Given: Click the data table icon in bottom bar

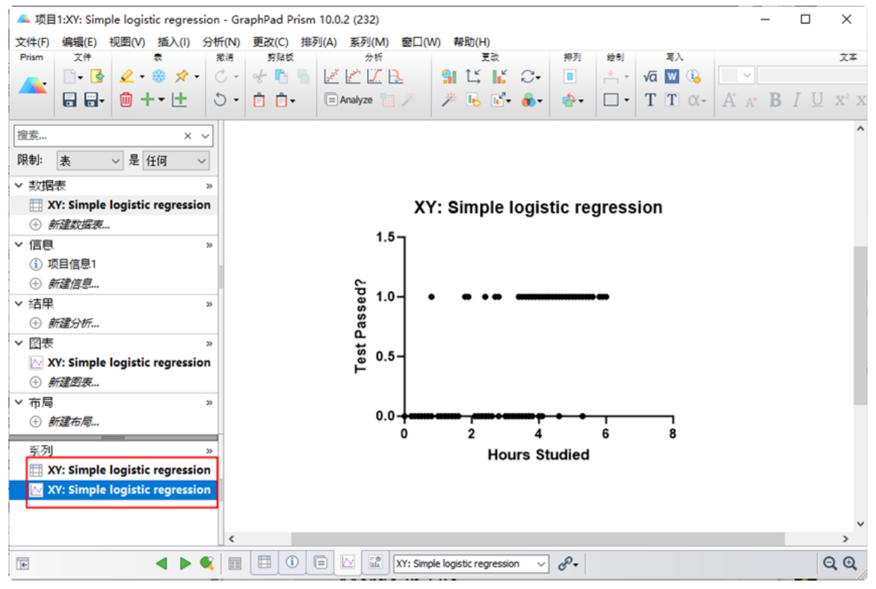Looking at the screenshot, I should (x=264, y=562).
